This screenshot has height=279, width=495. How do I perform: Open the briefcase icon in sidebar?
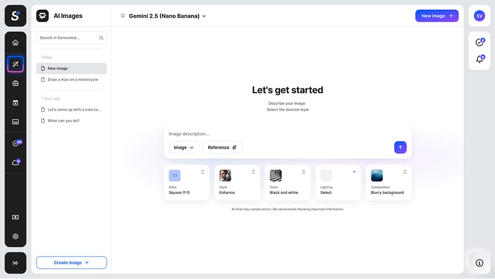(15, 83)
